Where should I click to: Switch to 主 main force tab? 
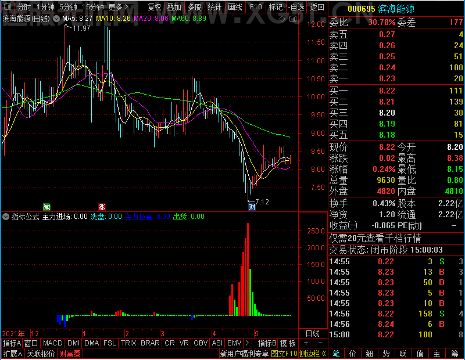tap(437, 354)
